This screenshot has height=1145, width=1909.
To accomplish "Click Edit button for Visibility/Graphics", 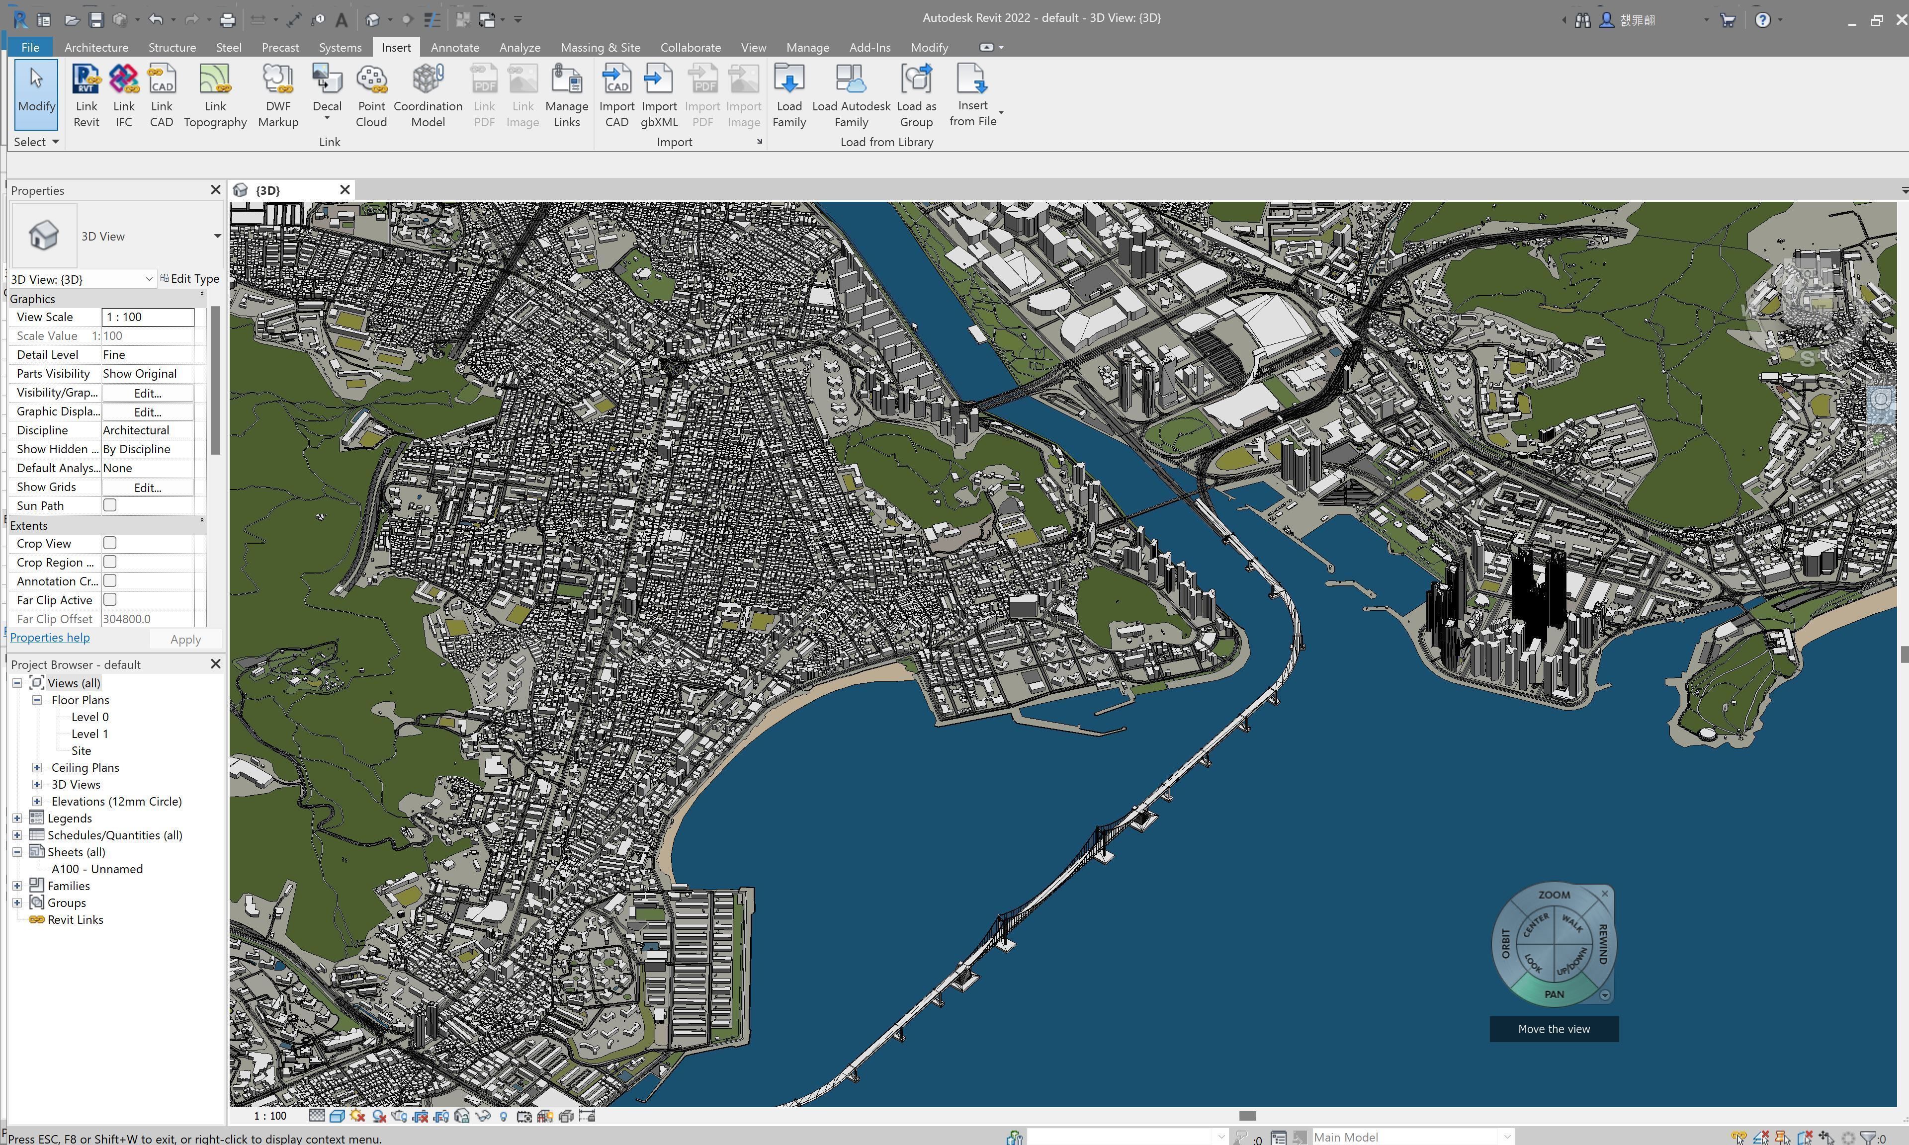I will (x=147, y=393).
